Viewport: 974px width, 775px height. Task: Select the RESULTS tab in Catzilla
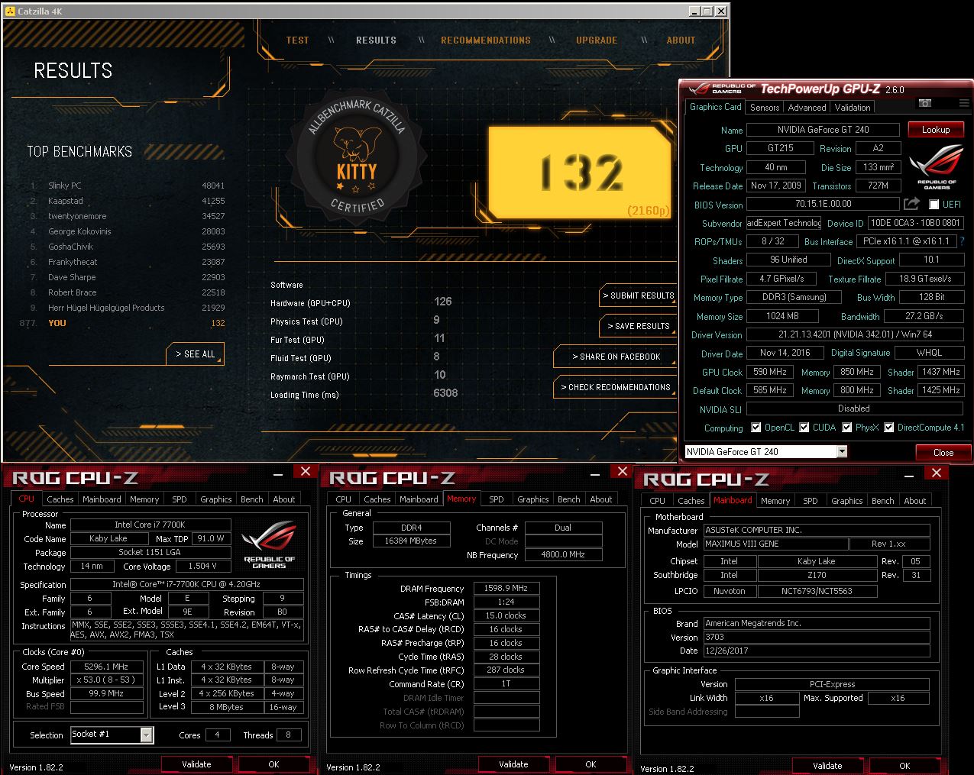(x=376, y=40)
